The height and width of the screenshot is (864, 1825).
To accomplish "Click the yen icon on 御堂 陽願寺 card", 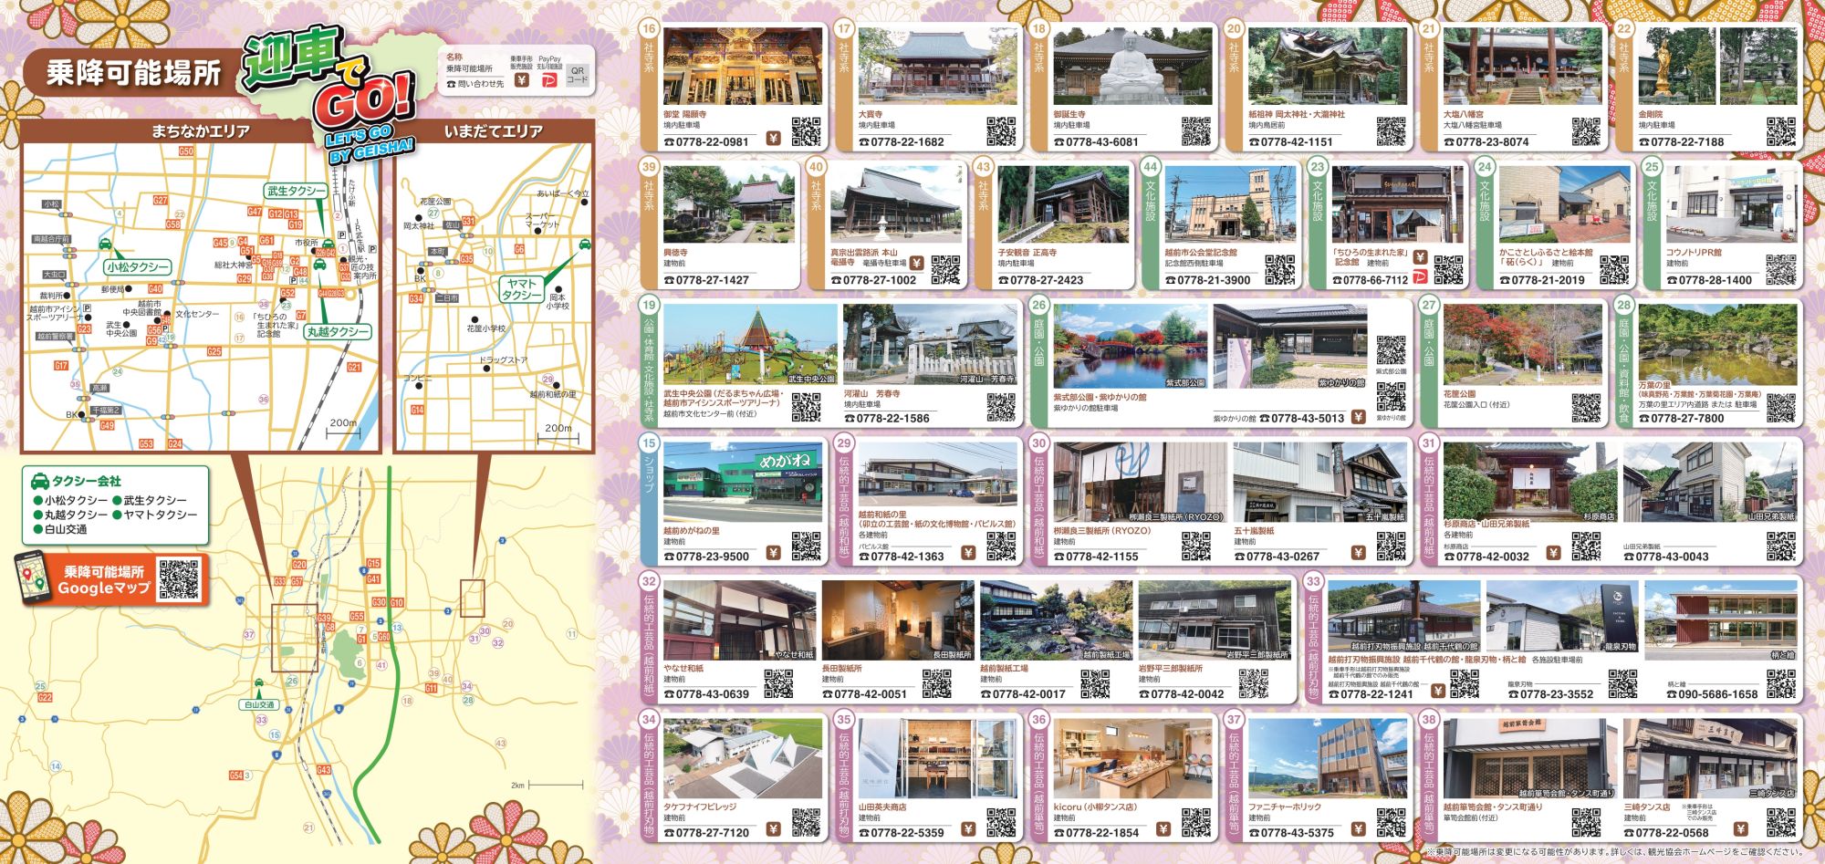I will (774, 139).
